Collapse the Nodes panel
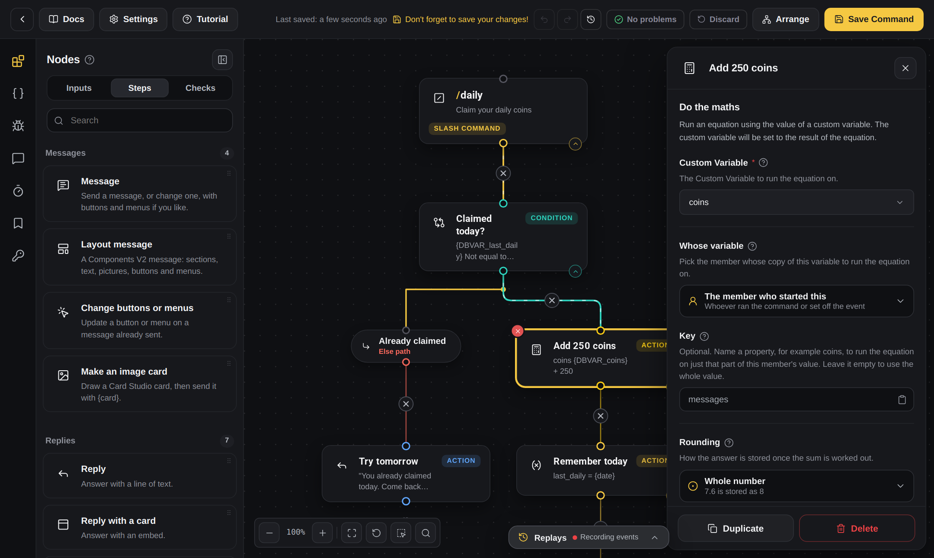This screenshot has width=934, height=558. pyautogui.click(x=222, y=60)
